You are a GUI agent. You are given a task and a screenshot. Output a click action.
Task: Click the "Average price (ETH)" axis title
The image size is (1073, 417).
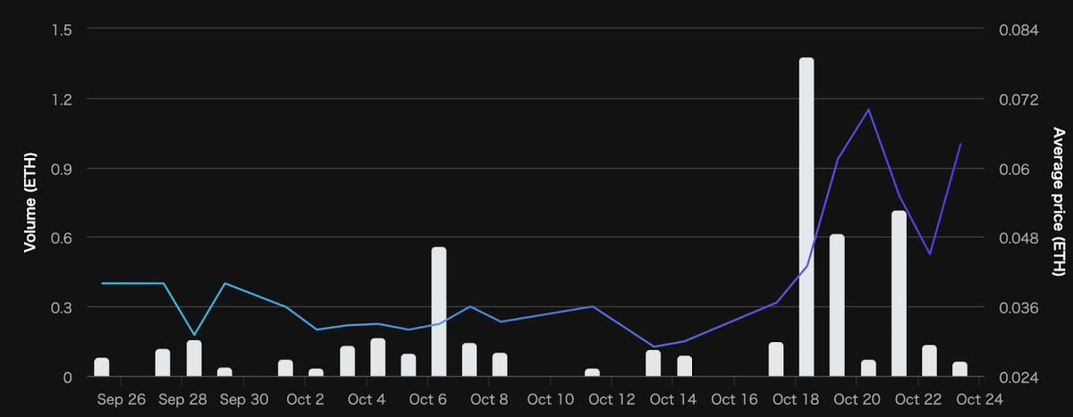[x=1058, y=202]
